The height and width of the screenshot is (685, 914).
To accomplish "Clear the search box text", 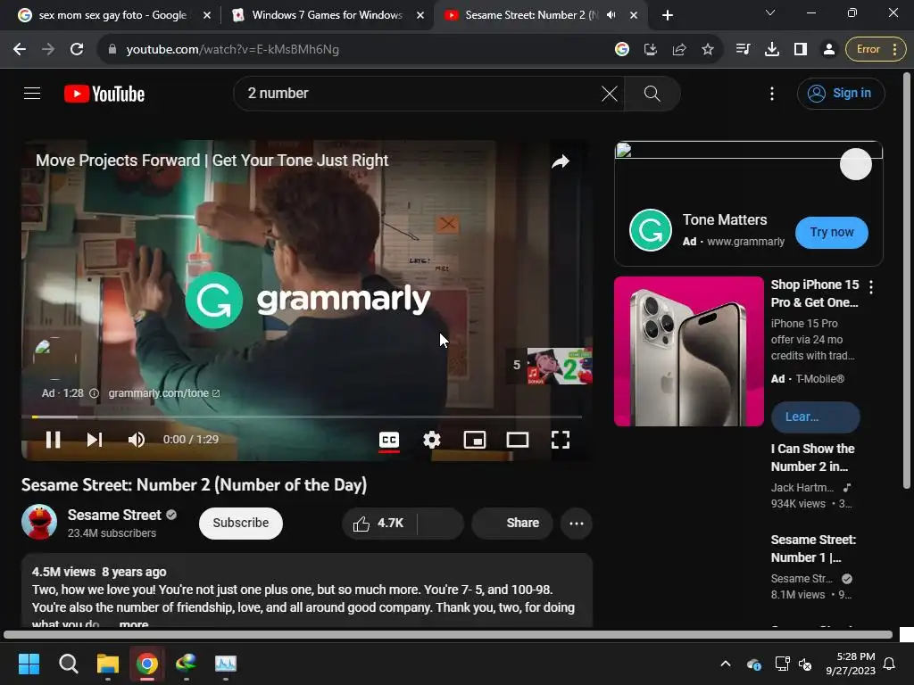I will click(x=609, y=94).
